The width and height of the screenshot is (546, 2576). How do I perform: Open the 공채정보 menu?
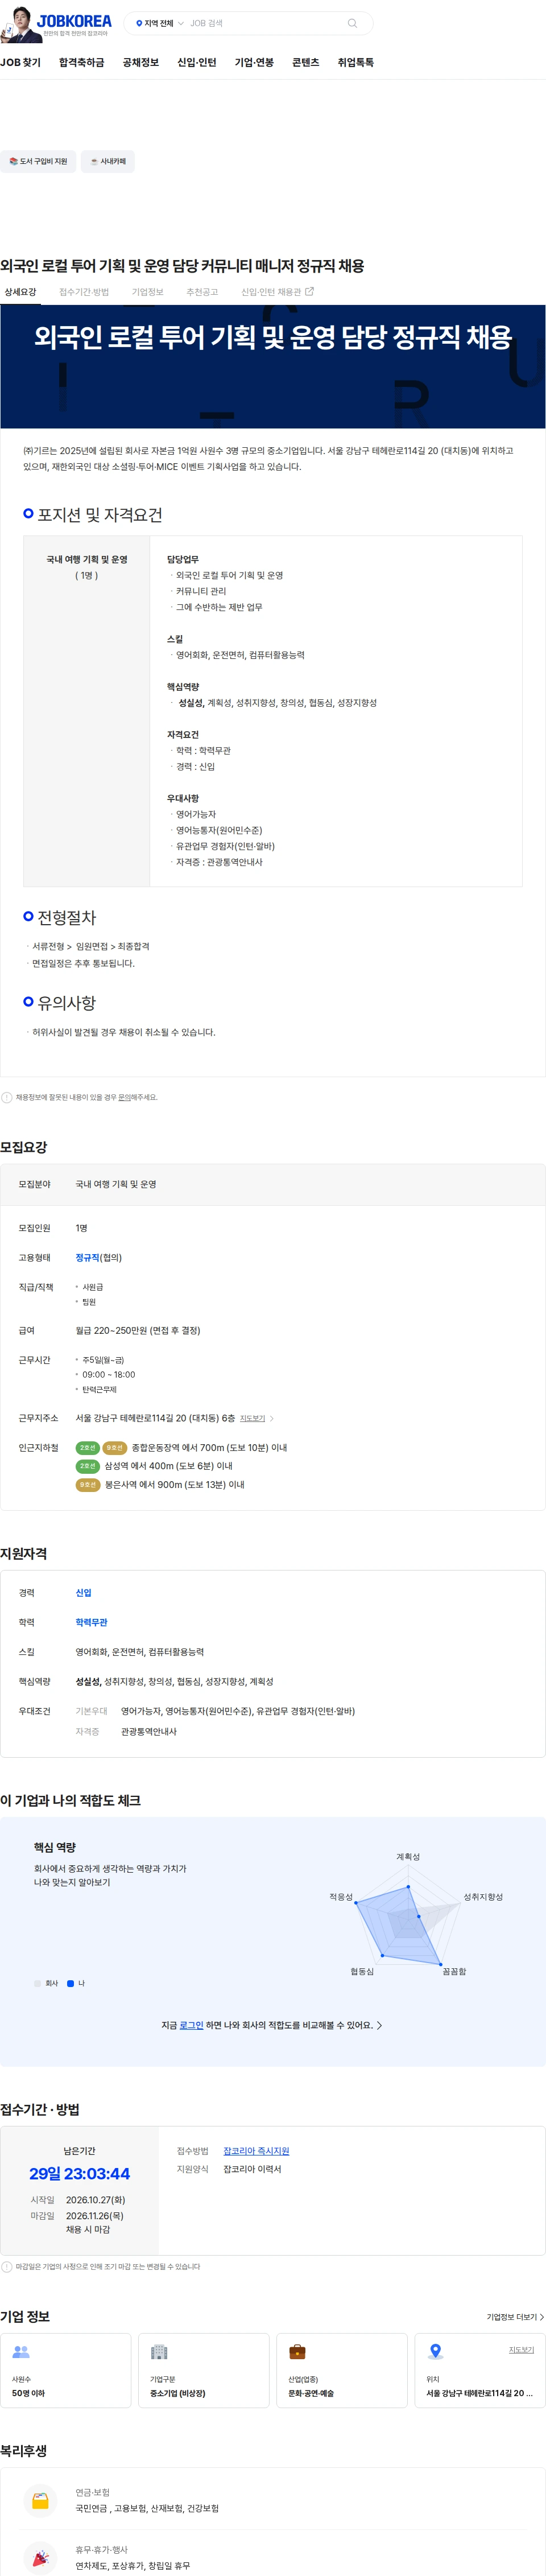pos(141,62)
